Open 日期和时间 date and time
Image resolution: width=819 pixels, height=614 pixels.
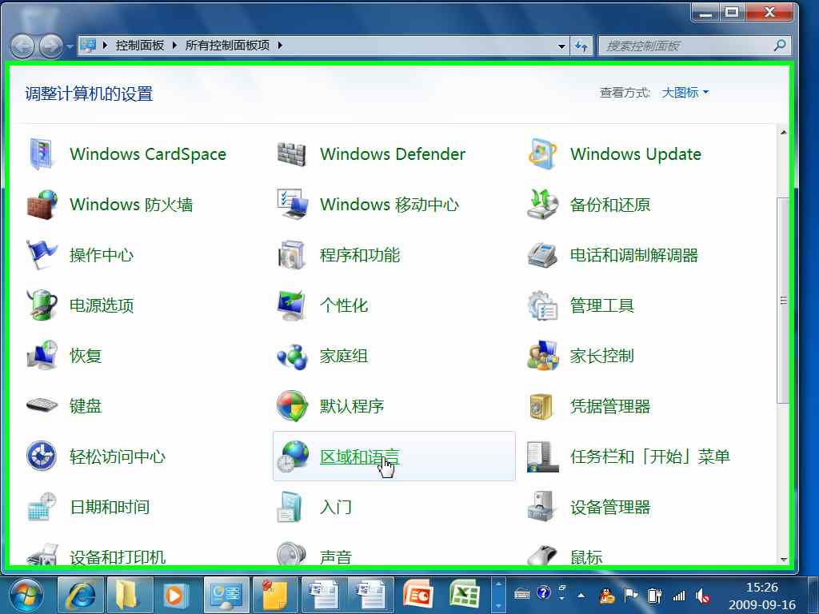click(88, 506)
